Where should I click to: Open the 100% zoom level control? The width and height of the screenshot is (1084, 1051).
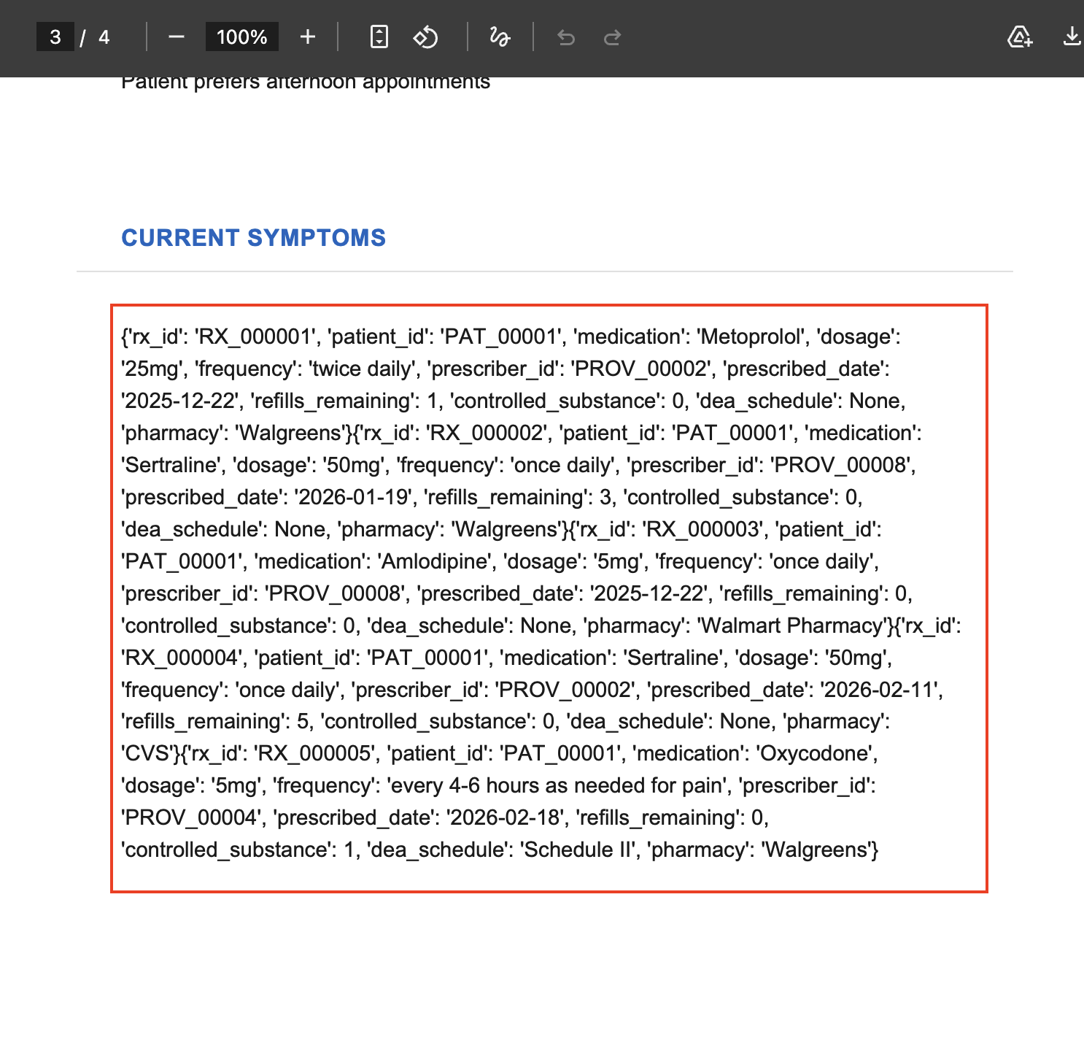tap(241, 37)
